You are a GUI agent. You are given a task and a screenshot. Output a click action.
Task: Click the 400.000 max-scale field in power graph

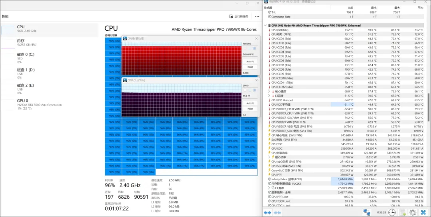click(x=250, y=44)
